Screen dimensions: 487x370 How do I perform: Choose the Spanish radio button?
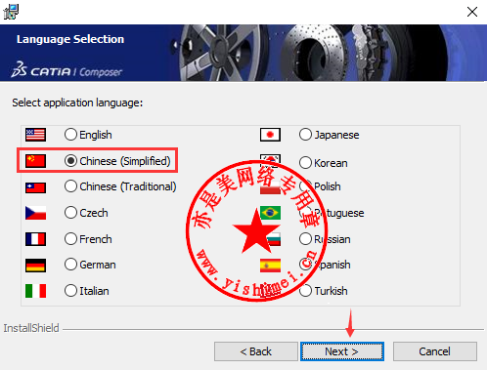305,265
